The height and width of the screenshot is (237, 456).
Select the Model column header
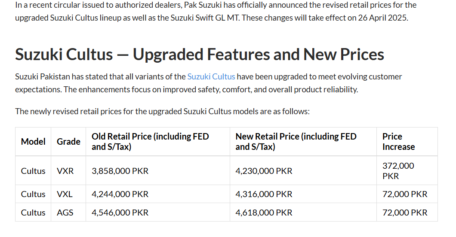click(33, 142)
